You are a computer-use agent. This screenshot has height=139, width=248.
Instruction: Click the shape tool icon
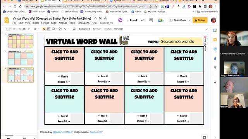coord(60,29)
